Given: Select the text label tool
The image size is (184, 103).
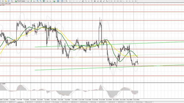Looking at the screenshot, I should click(x=92, y=1).
